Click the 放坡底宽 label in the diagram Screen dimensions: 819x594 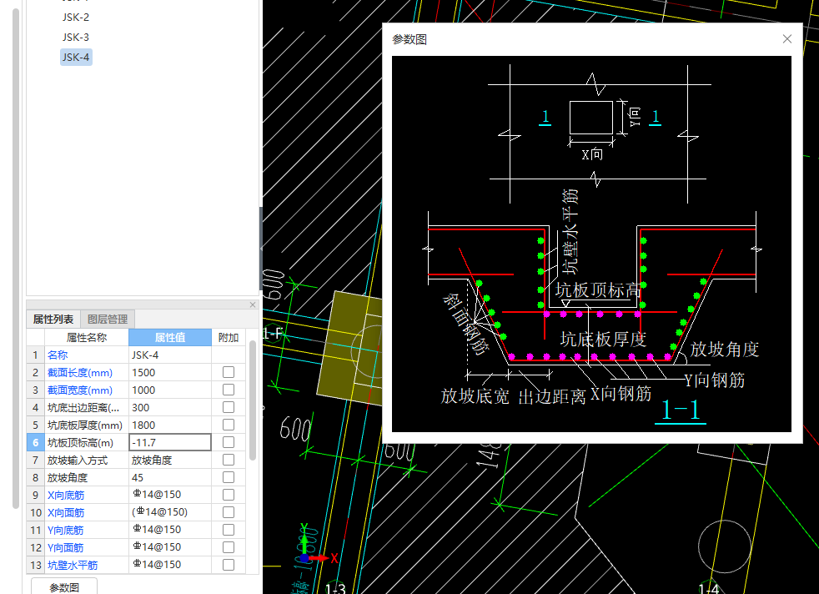[475, 396]
